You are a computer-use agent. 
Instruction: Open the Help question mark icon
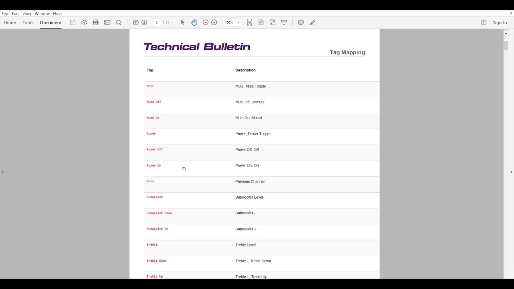[x=483, y=22]
